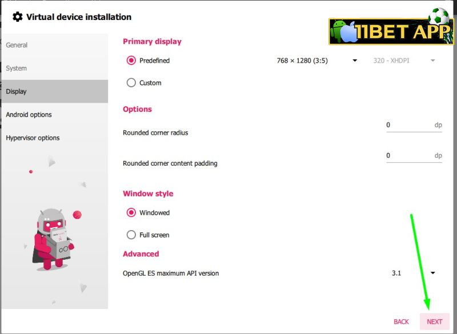Choose the Full screen window style

point(131,235)
